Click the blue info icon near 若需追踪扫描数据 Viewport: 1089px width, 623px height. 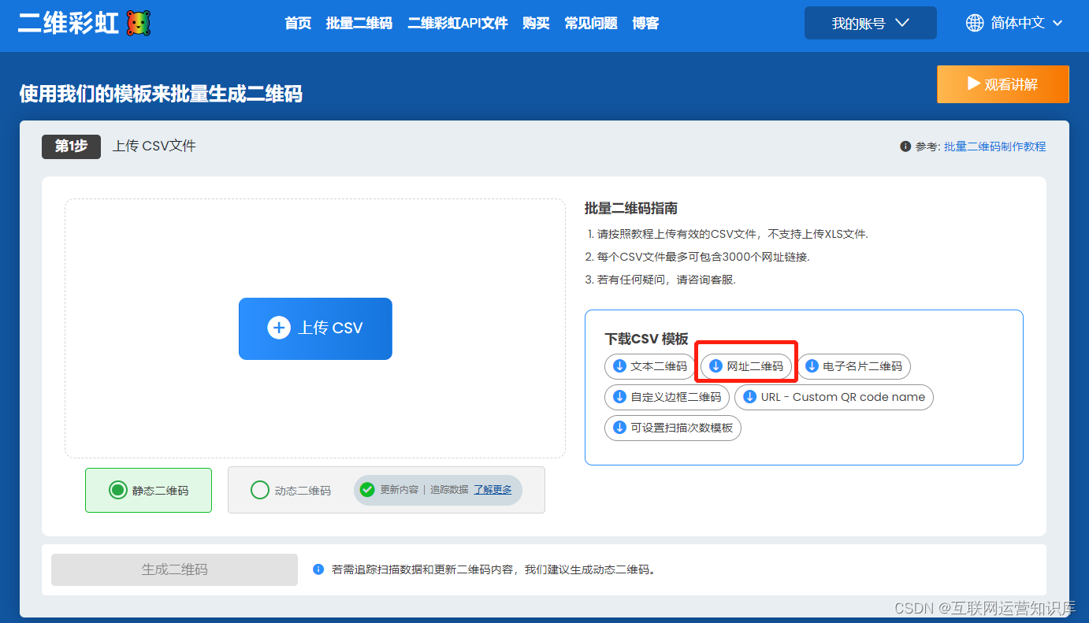point(318,569)
